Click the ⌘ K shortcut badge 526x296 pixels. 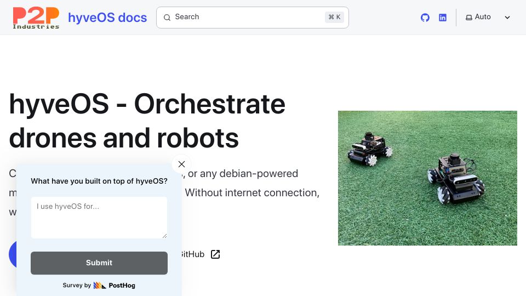point(334,17)
